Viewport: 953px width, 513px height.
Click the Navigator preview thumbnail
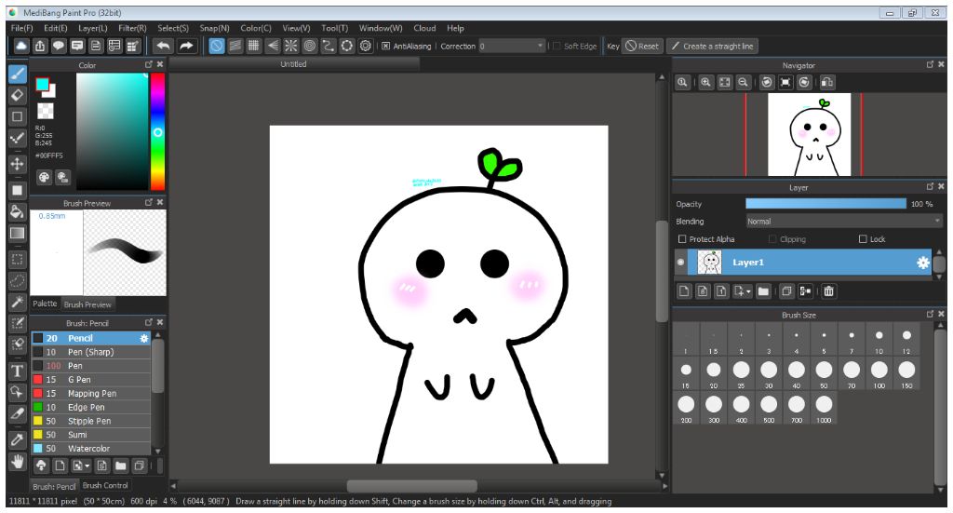tap(809, 135)
